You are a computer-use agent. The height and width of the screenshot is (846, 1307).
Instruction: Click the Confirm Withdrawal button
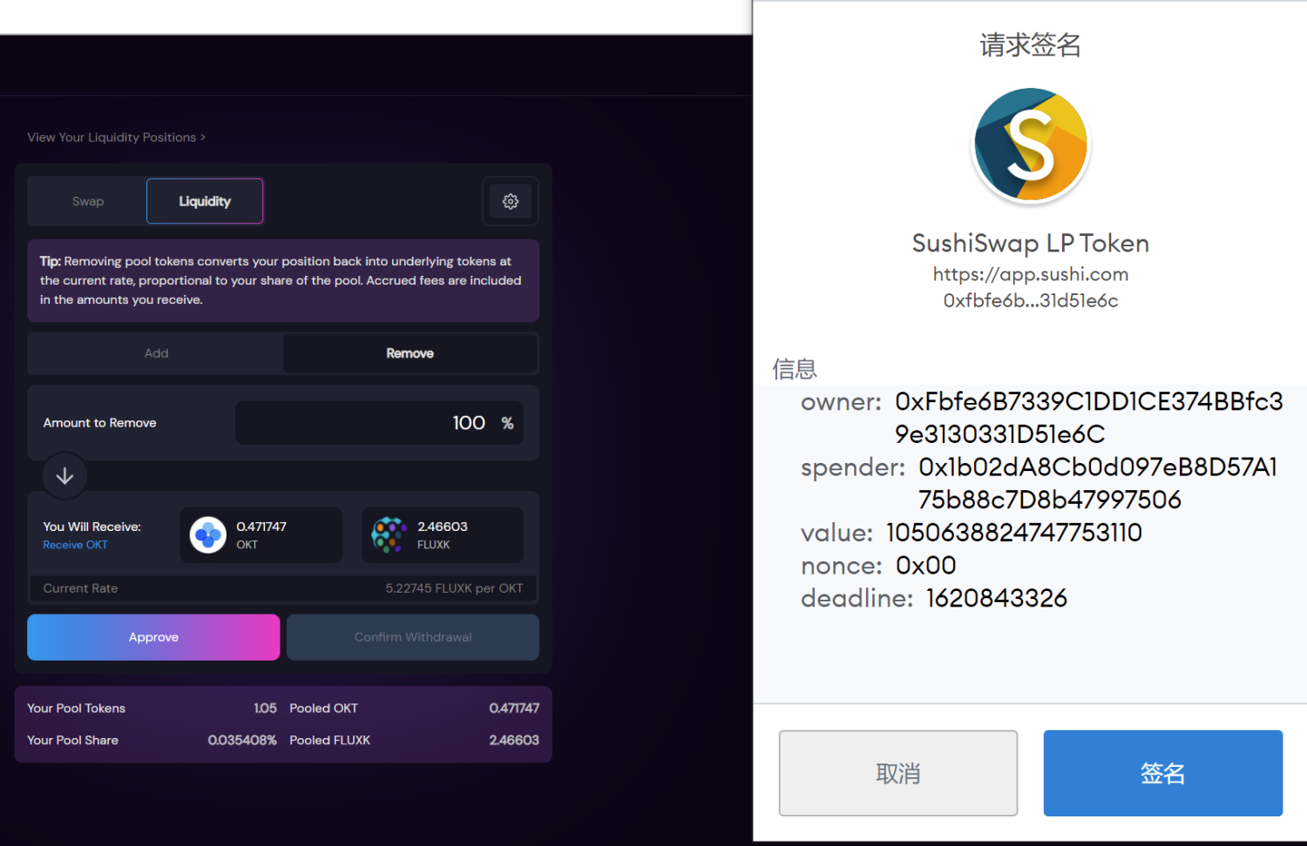coord(413,637)
